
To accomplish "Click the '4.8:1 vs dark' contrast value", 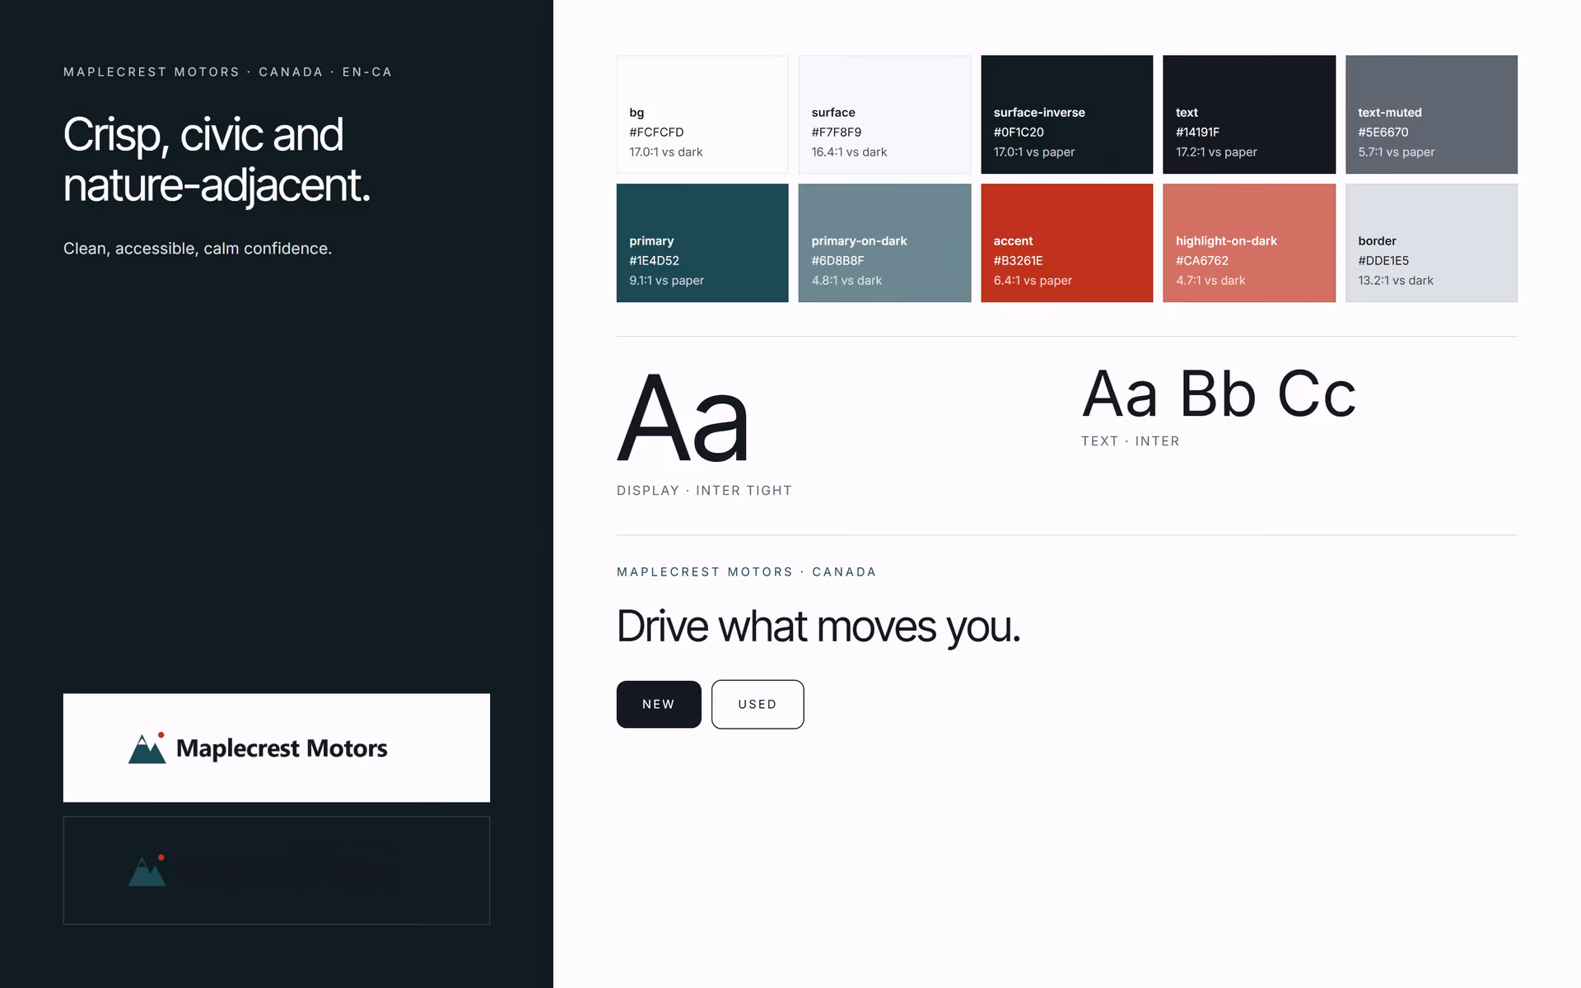I will 846,281.
